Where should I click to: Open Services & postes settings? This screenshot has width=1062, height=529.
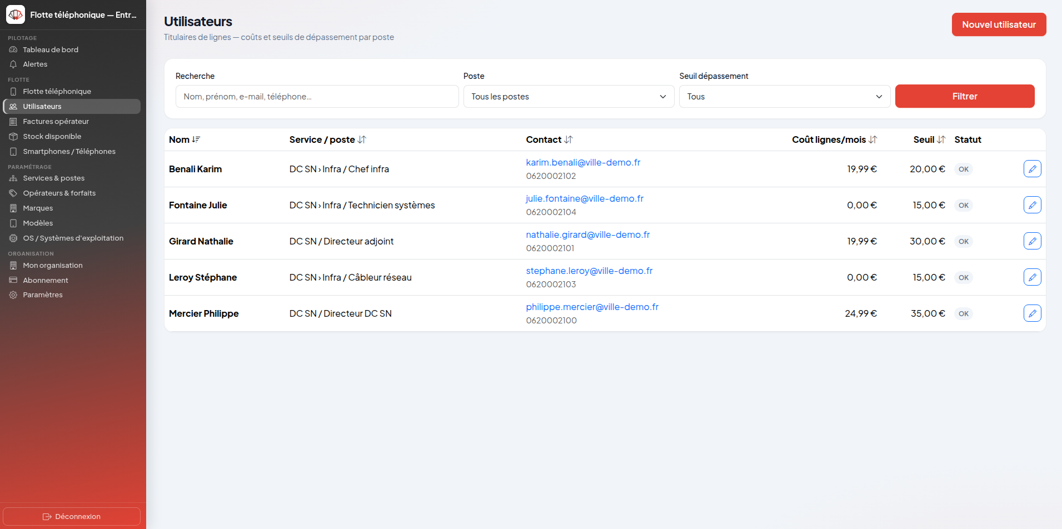[72, 178]
